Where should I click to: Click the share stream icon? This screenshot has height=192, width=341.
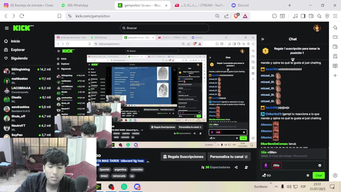click(x=236, y=167)
